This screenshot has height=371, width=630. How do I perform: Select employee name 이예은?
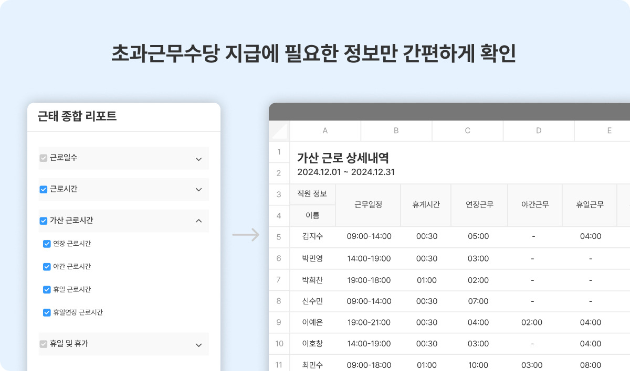(312, 322)
